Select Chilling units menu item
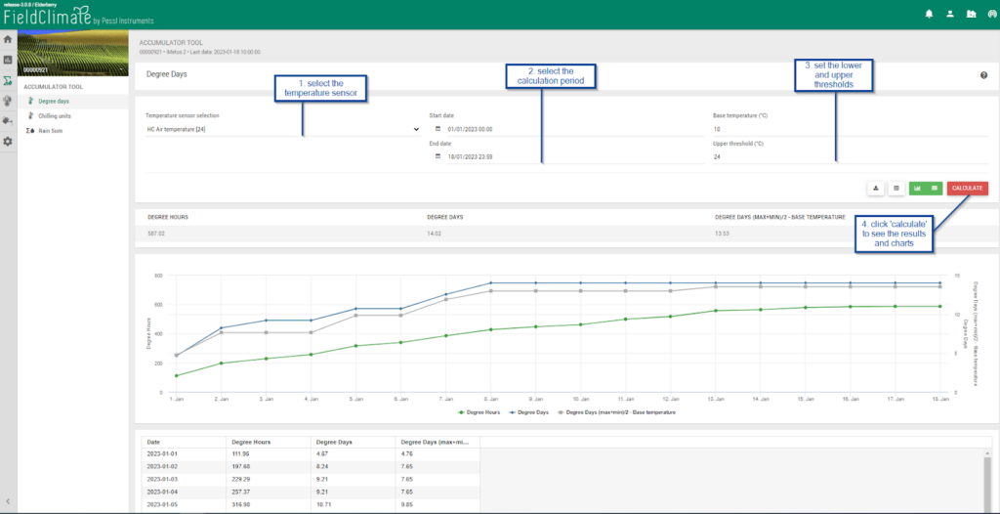 (55, 116)
